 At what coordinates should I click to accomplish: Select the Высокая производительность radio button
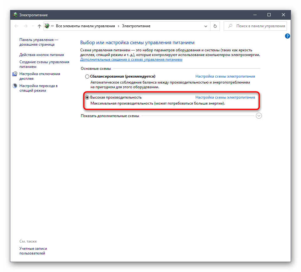(87, 97)
